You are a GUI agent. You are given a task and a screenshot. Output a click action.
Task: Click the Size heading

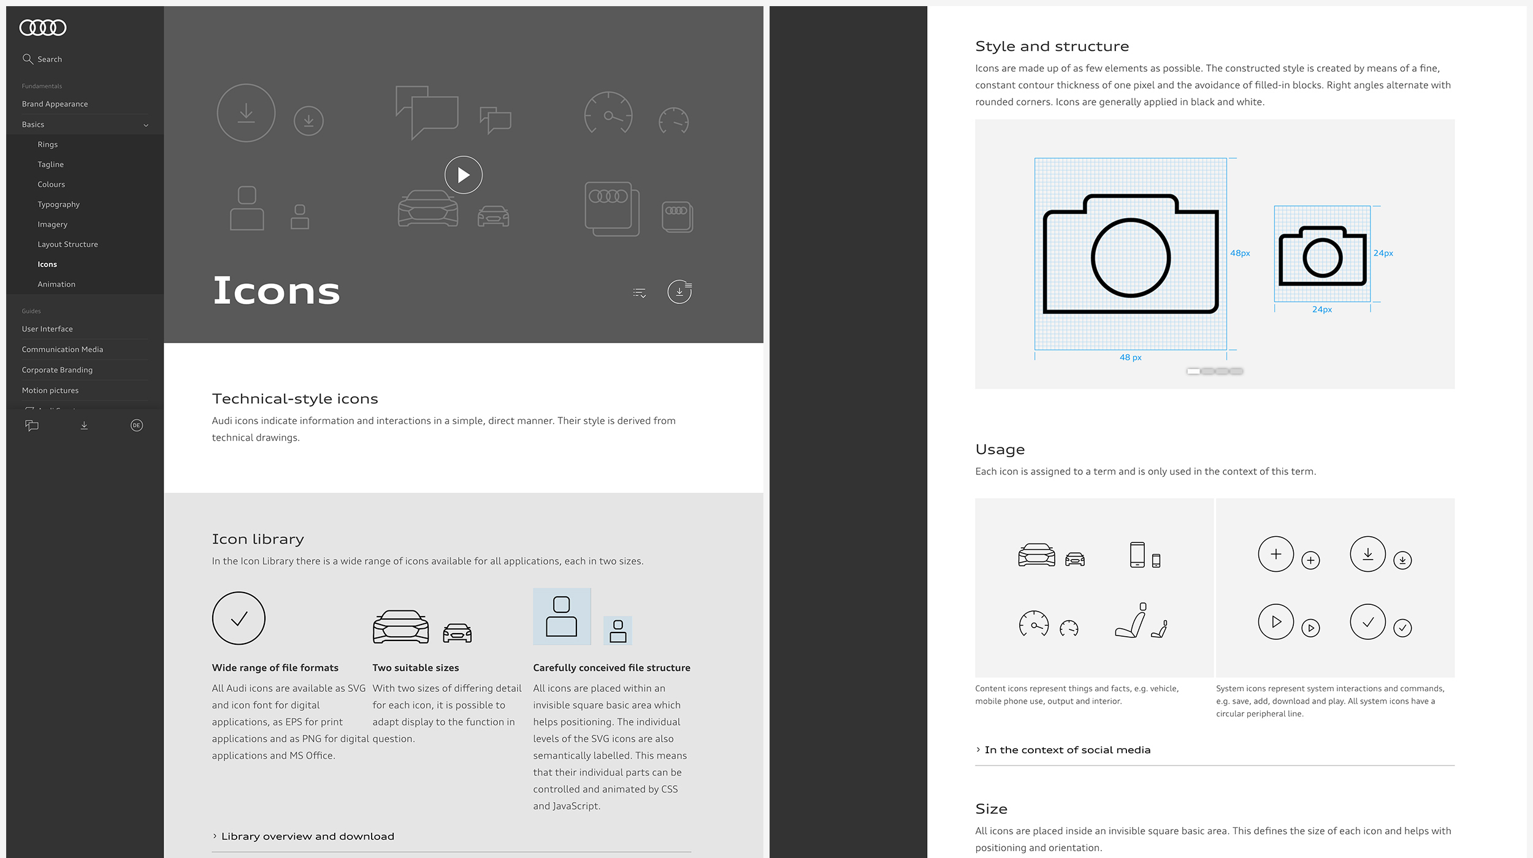click(992, 809)
